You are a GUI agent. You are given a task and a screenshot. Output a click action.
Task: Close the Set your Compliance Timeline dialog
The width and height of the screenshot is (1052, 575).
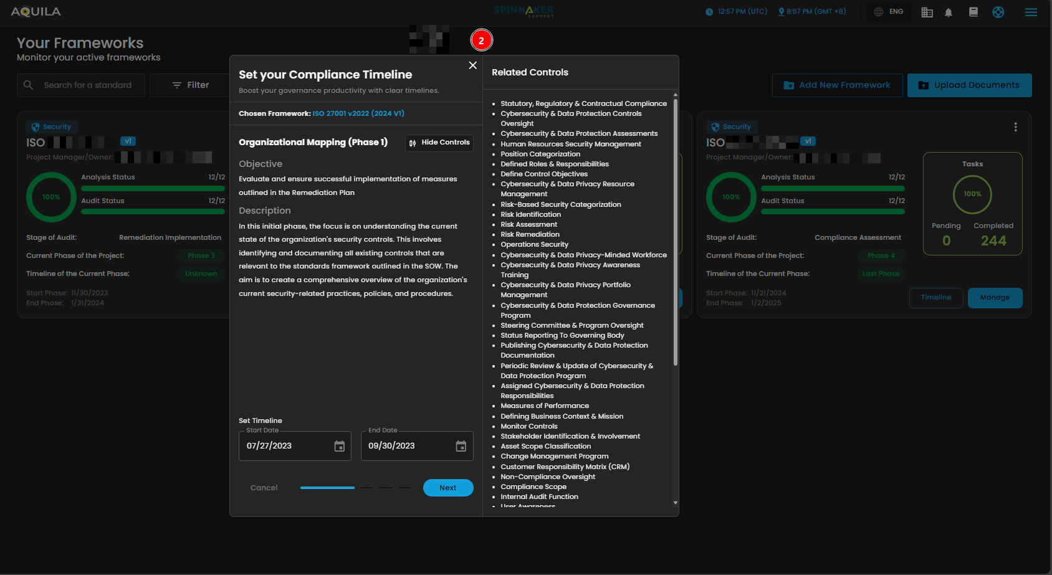472,65
